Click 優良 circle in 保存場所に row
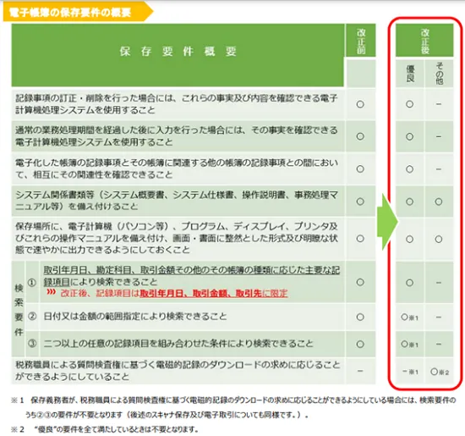The height and width of the screenshot is (436, 465). 409,239
